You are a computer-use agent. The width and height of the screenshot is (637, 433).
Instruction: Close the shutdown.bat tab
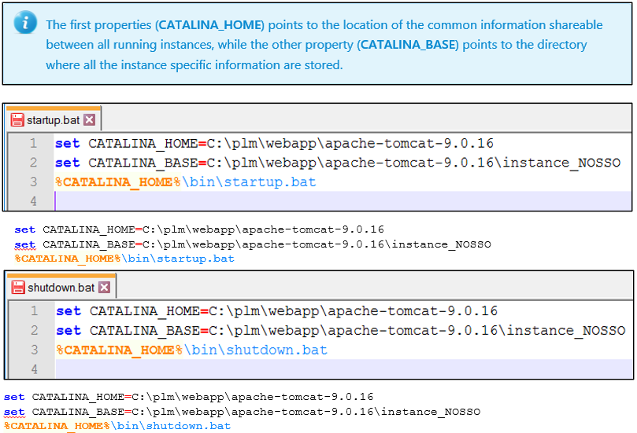coord(104,288)
